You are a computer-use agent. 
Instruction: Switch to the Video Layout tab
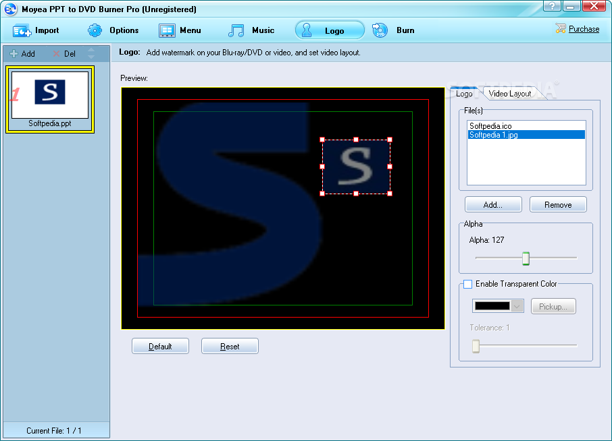click(510, 94)
